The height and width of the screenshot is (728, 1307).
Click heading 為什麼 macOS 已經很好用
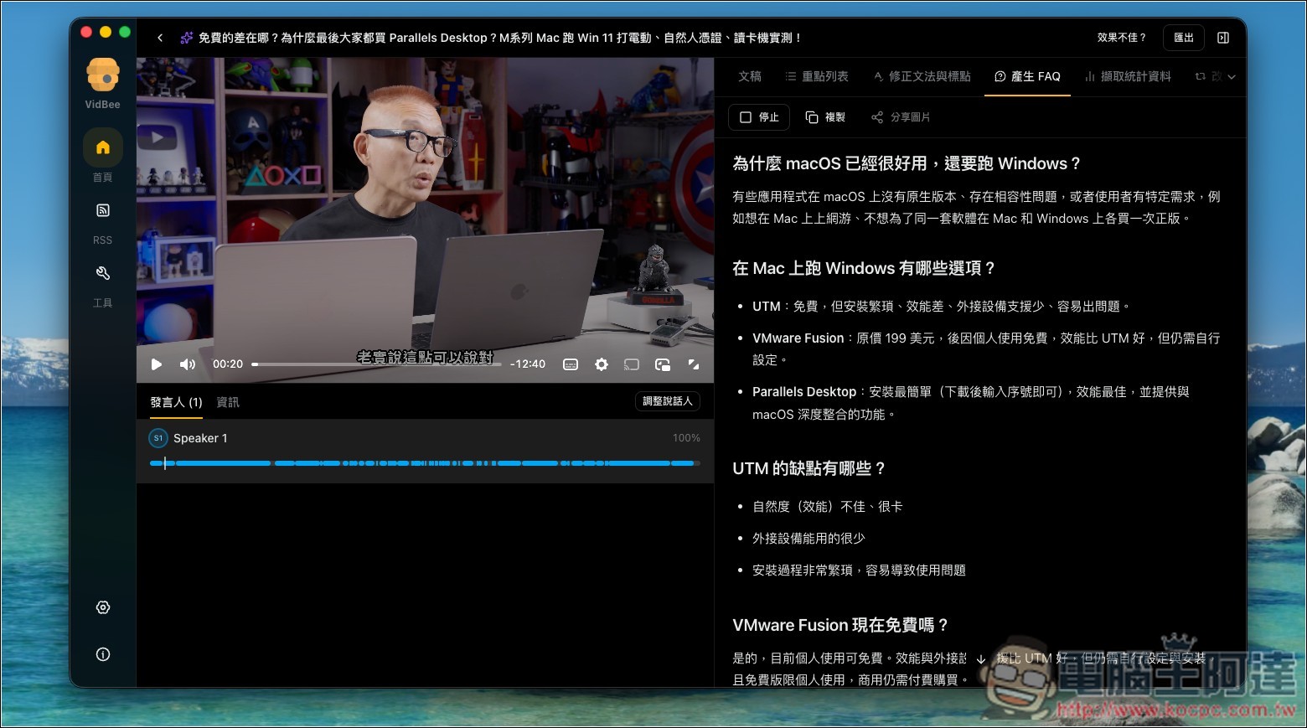tap(907, 163)
